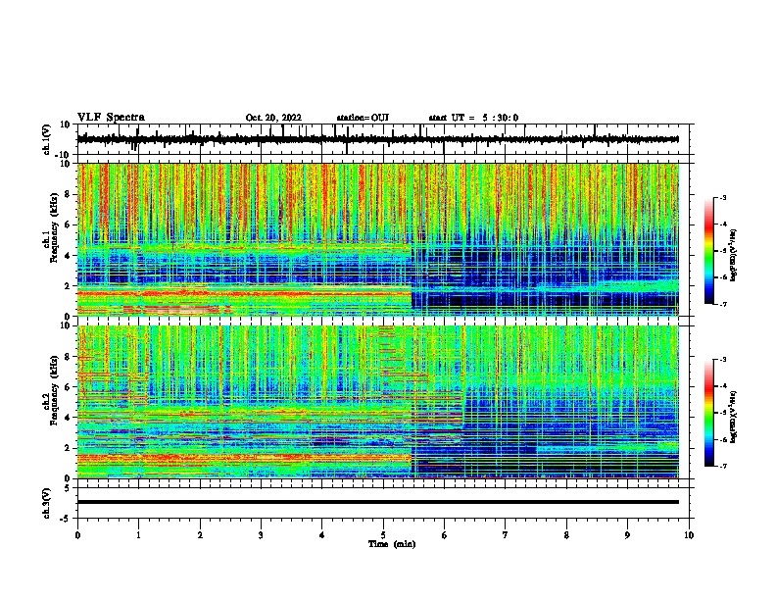This screenshot has height=600, width=776.
Task: Click the "-4" tick on ch.1 colorbar
Action: (722, 225)
